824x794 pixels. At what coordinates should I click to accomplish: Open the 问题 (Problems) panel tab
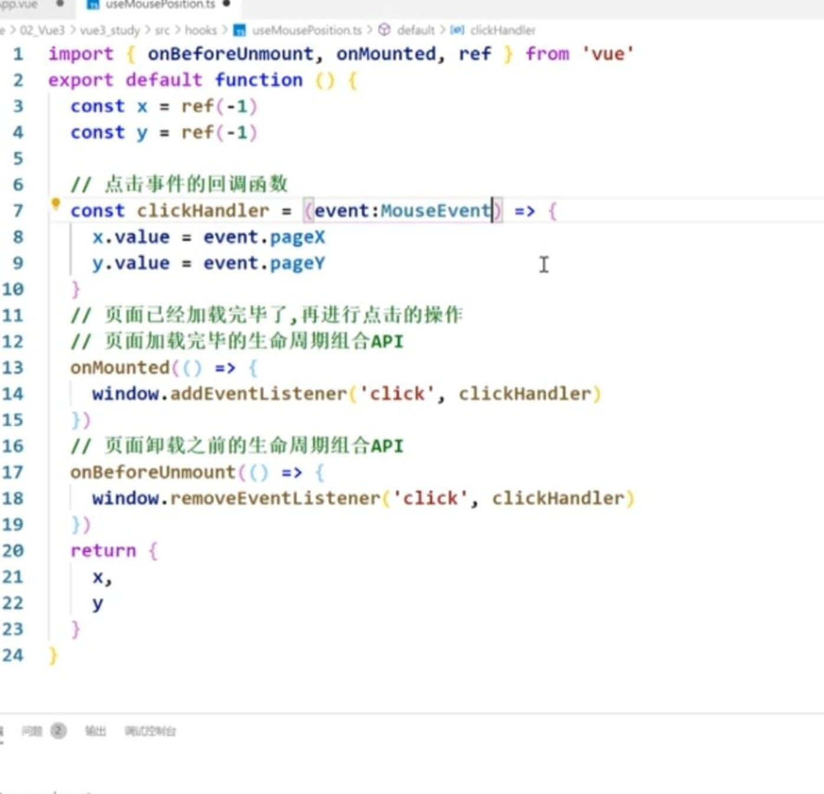pos(32,731)
